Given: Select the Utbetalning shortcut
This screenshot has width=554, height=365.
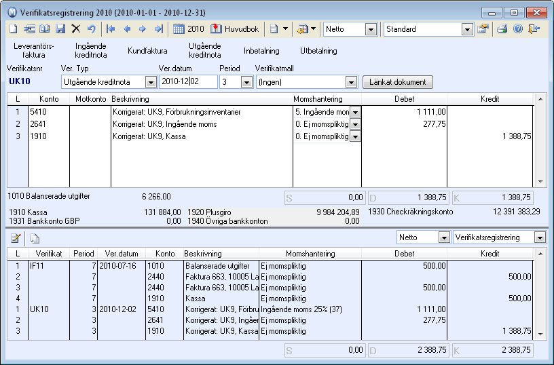Looking at the screenshot, I should coord(318,51).
